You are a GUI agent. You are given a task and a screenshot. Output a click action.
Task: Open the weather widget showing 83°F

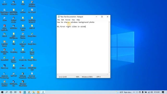[124, 92]
